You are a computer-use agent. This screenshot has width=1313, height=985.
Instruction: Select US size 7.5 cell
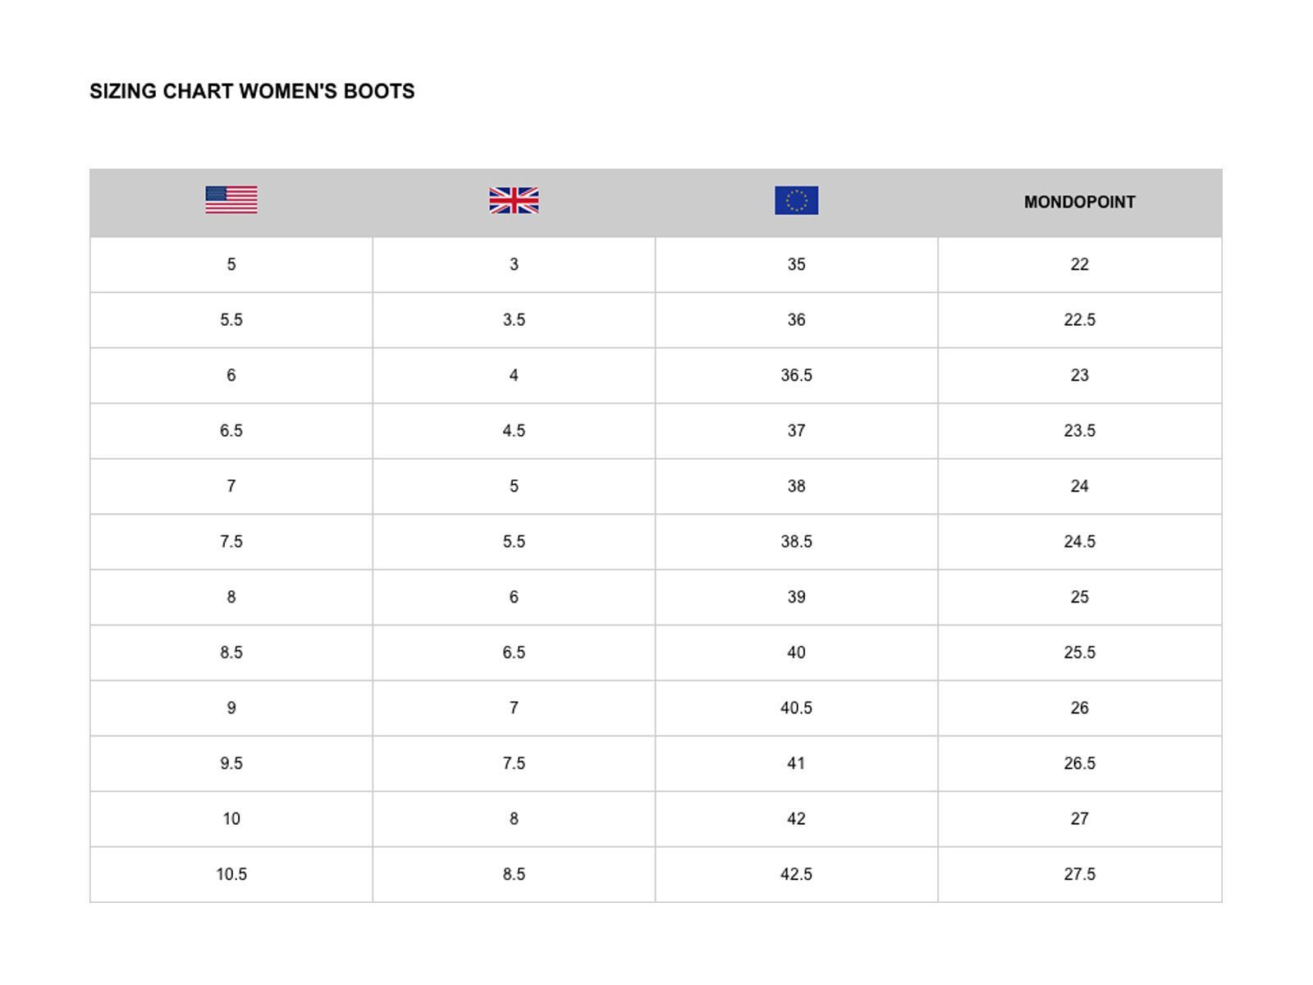tap(231, 542)
